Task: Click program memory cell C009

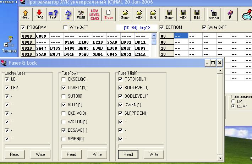Action: (41, 36)
